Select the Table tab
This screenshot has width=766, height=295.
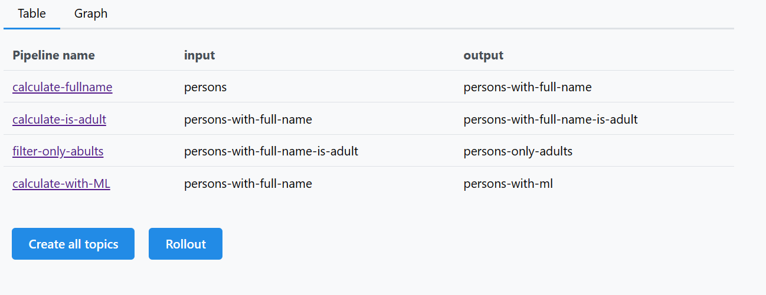click(x=32, y=14)
